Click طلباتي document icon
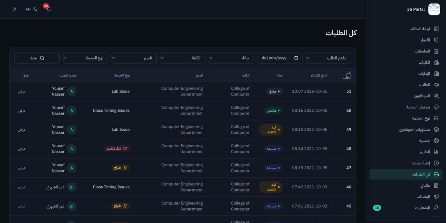 436,185
